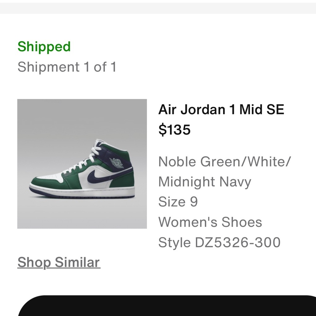This screenshot has height=316, width=316.
Task: Tap the black button at the bottom
Action: [x=167, y=306]
